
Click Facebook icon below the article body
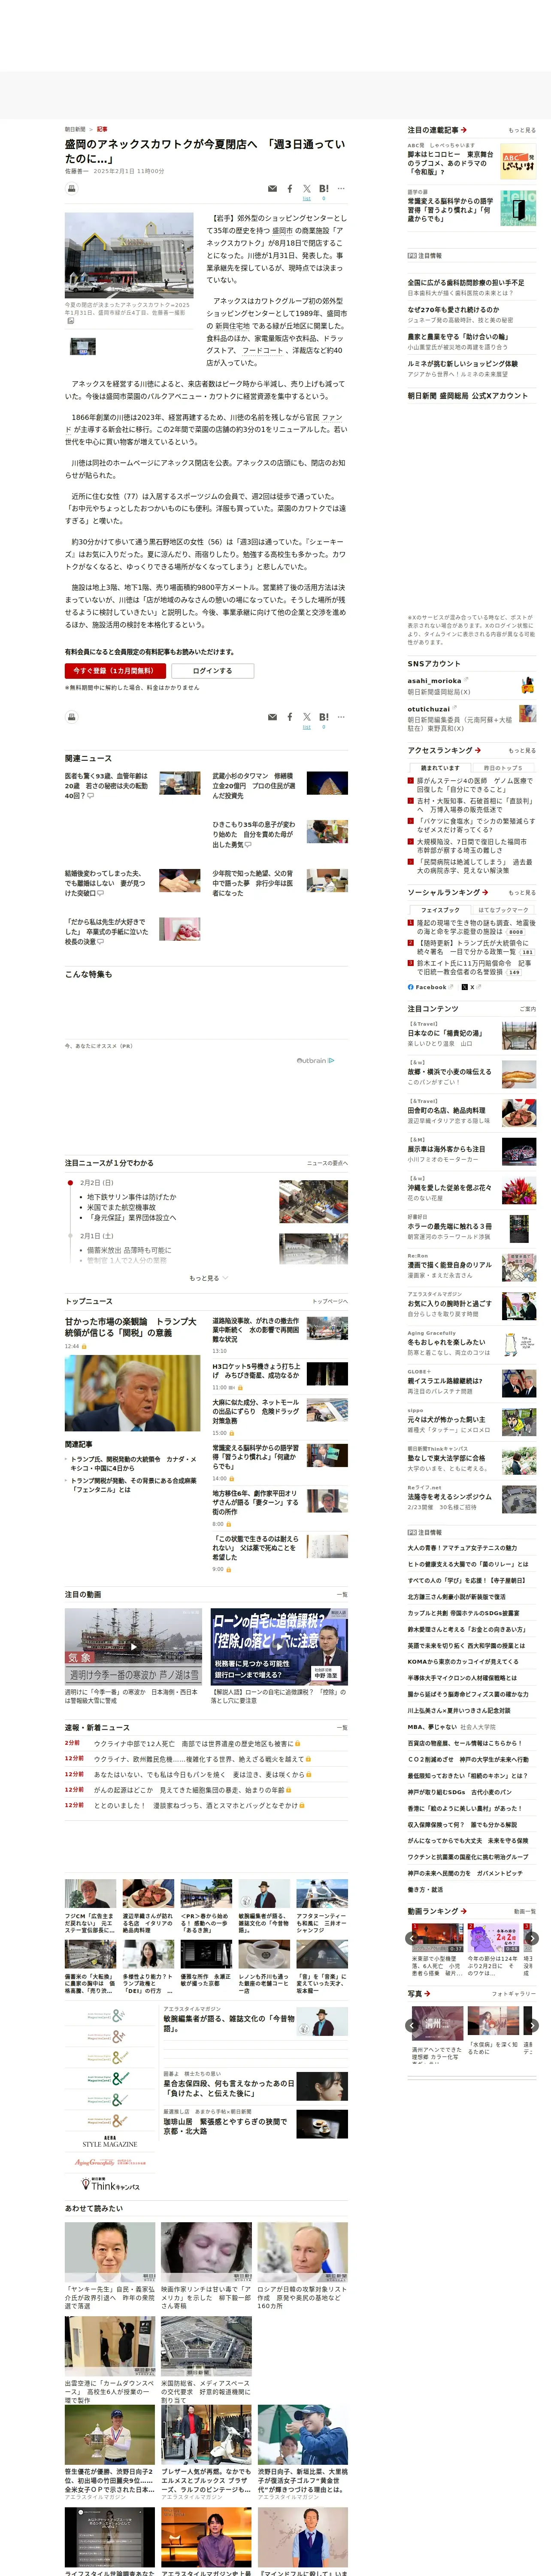click(x=290, y=717)
